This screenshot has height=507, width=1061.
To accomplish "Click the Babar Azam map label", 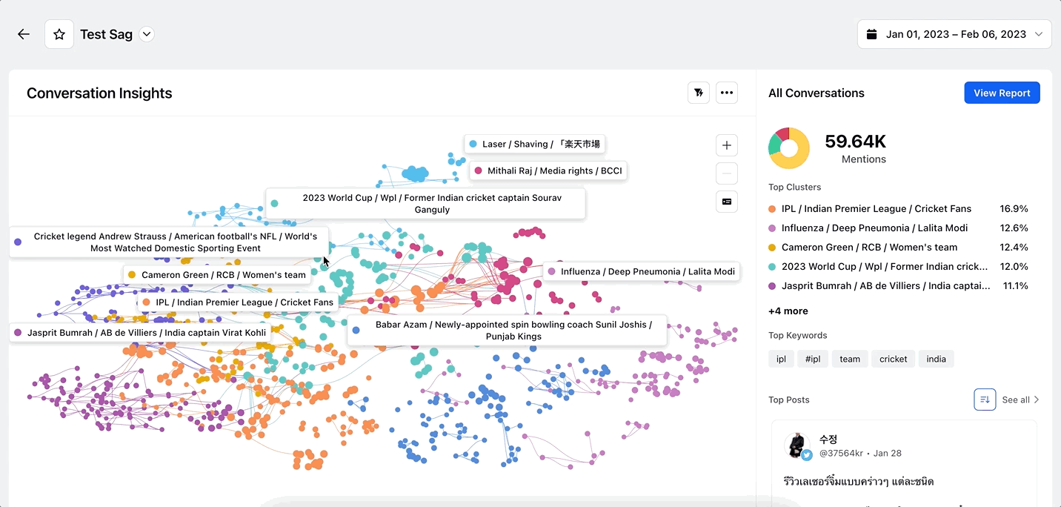I will pyautogui.click(x=507, y=331).
